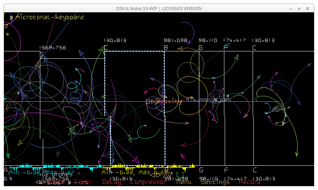318x190 pixels.
Task: Click the top G note label at 98.110
Action: coord(201,47)
